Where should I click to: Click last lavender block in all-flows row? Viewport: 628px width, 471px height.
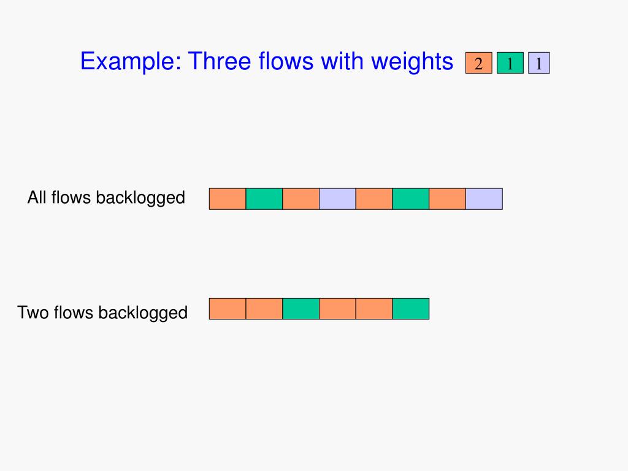[484, 199]
